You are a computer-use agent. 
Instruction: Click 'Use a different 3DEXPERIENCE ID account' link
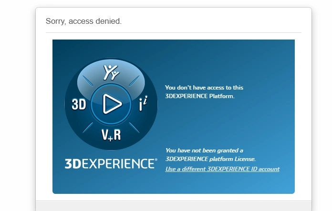tap(222, 169)
